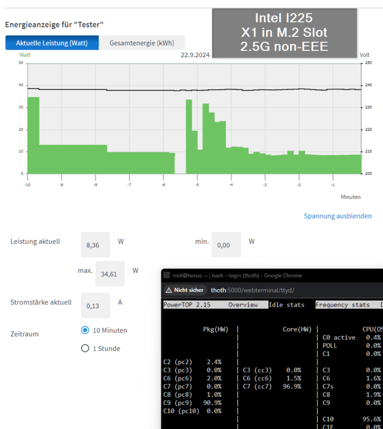Screen dimensions: 383x429
Task: Open the Overview tab in PowerTOP
Action: (x=243, y=304)
